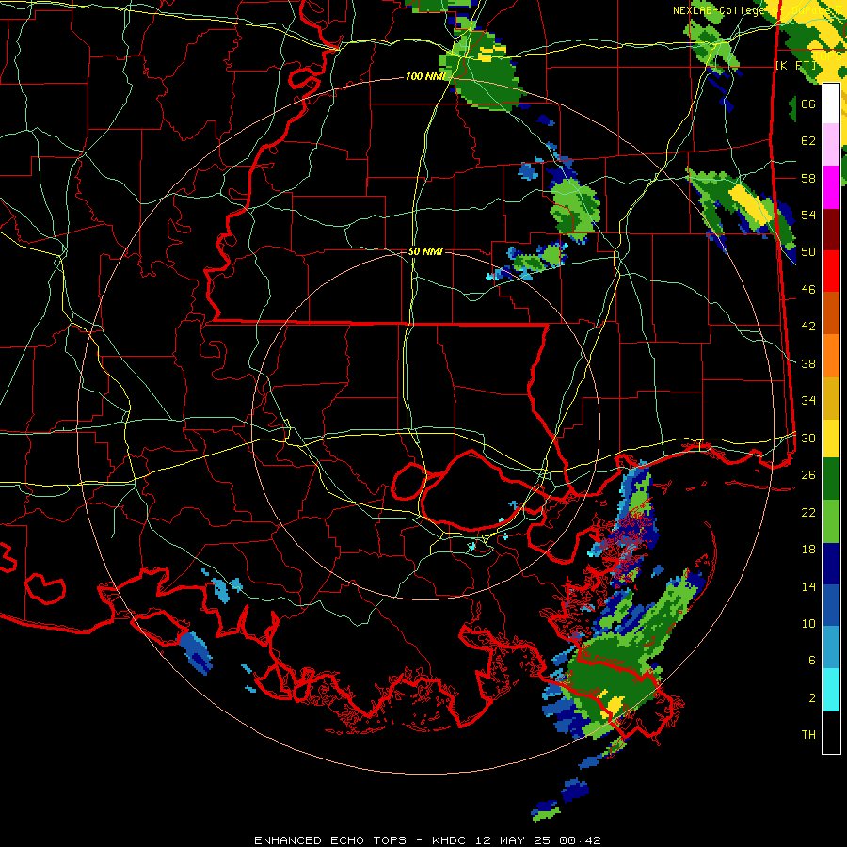This screenshot has height=847, width=847.
Task: Click the dark green legend color band
Action: 831,479
